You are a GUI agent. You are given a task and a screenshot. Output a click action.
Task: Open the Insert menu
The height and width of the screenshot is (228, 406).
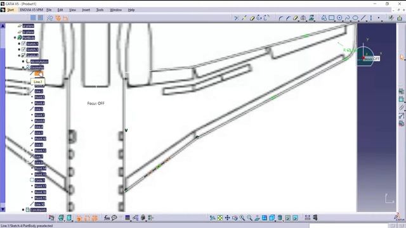pyautogui.click(x=86, y=10)
